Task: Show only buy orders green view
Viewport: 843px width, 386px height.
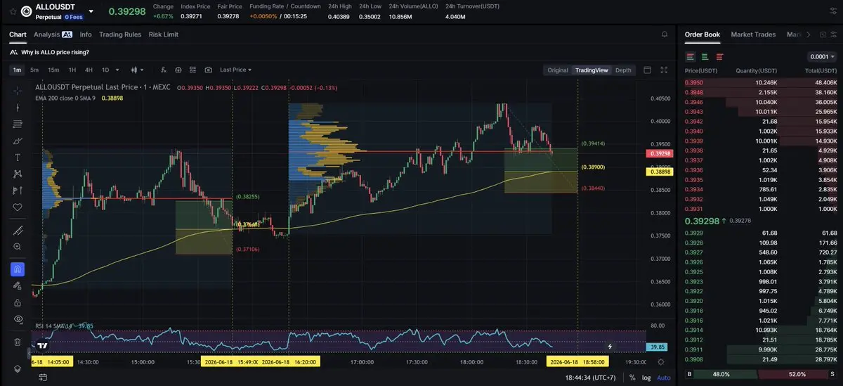Action: pyautogui.click(x=705, y=56)
